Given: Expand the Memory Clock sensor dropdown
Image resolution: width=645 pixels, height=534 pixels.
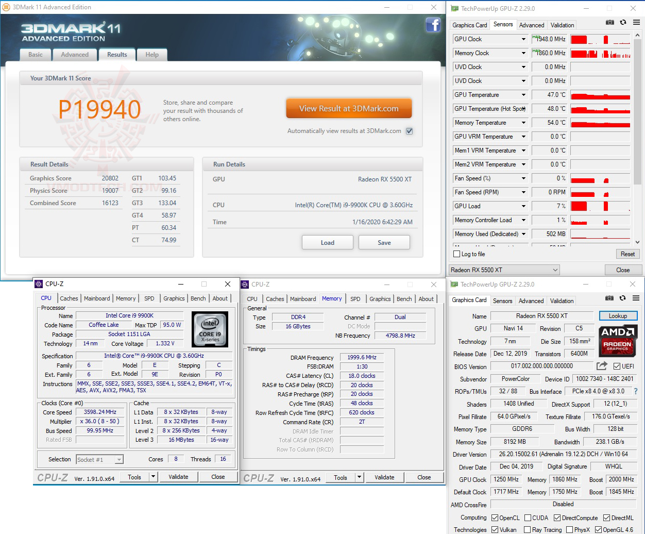Looking at the screenshot, I should pyautogui.click(x=523, y=53).
